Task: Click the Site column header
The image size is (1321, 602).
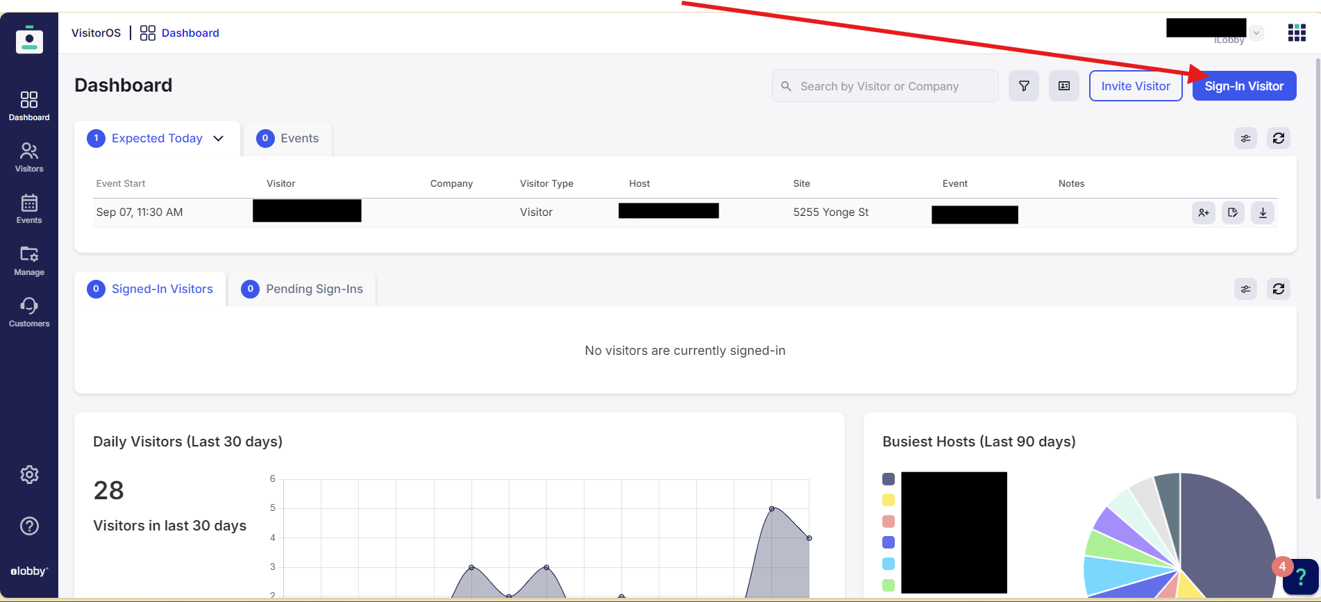Action: tap(802, 183)
